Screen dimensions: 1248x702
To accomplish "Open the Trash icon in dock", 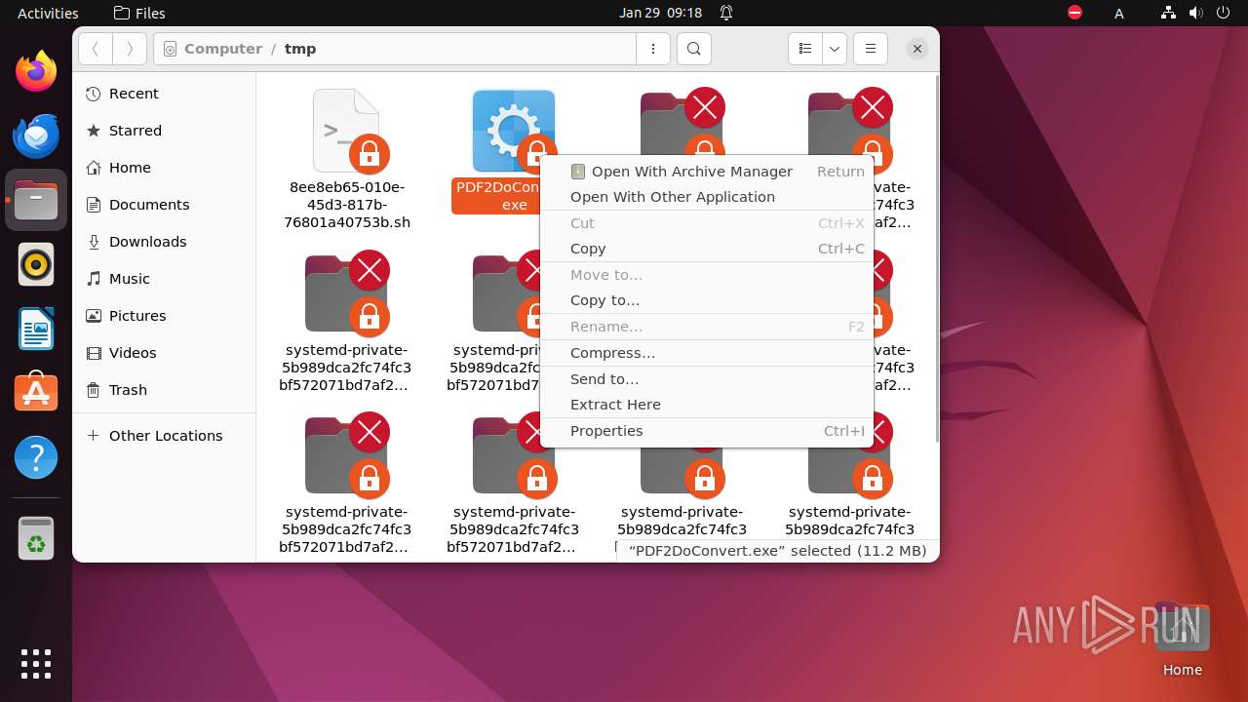I will tap(36, 538).
